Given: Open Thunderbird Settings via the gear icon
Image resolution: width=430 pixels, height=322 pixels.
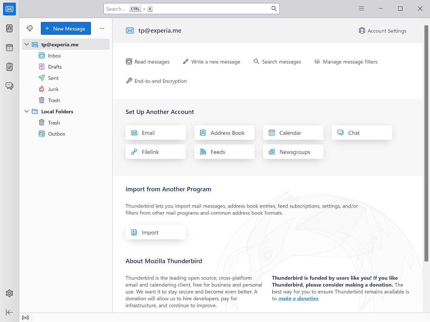Looking at the screenshot, I should (9, 293).
